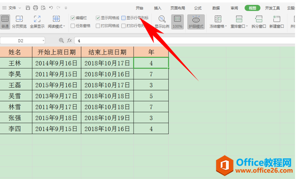Click the fx insert function icon

pos(70,40)
